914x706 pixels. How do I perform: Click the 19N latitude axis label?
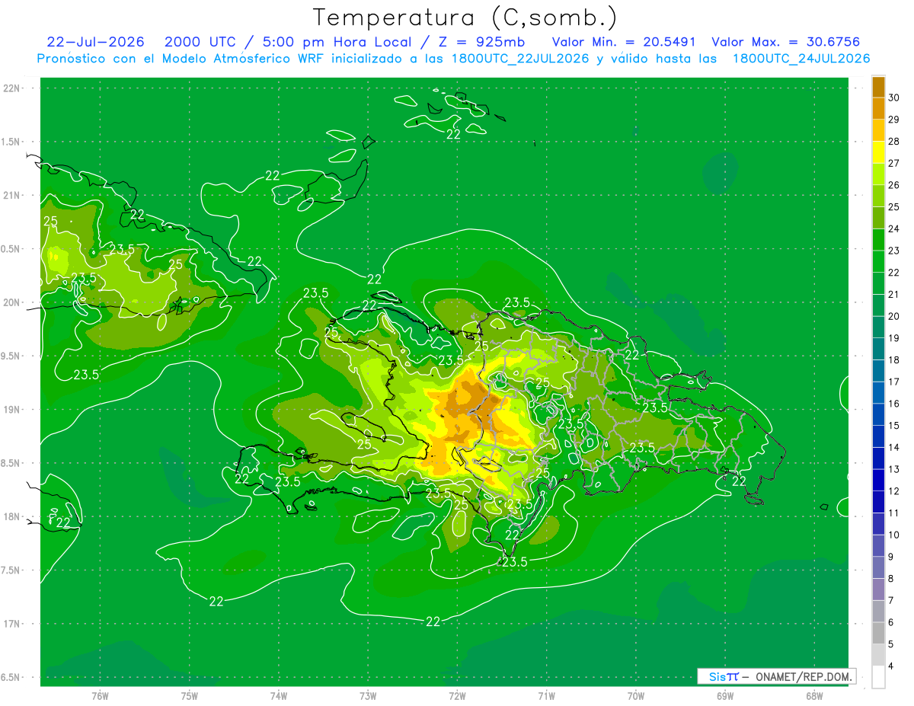click(x=12, y=410)
